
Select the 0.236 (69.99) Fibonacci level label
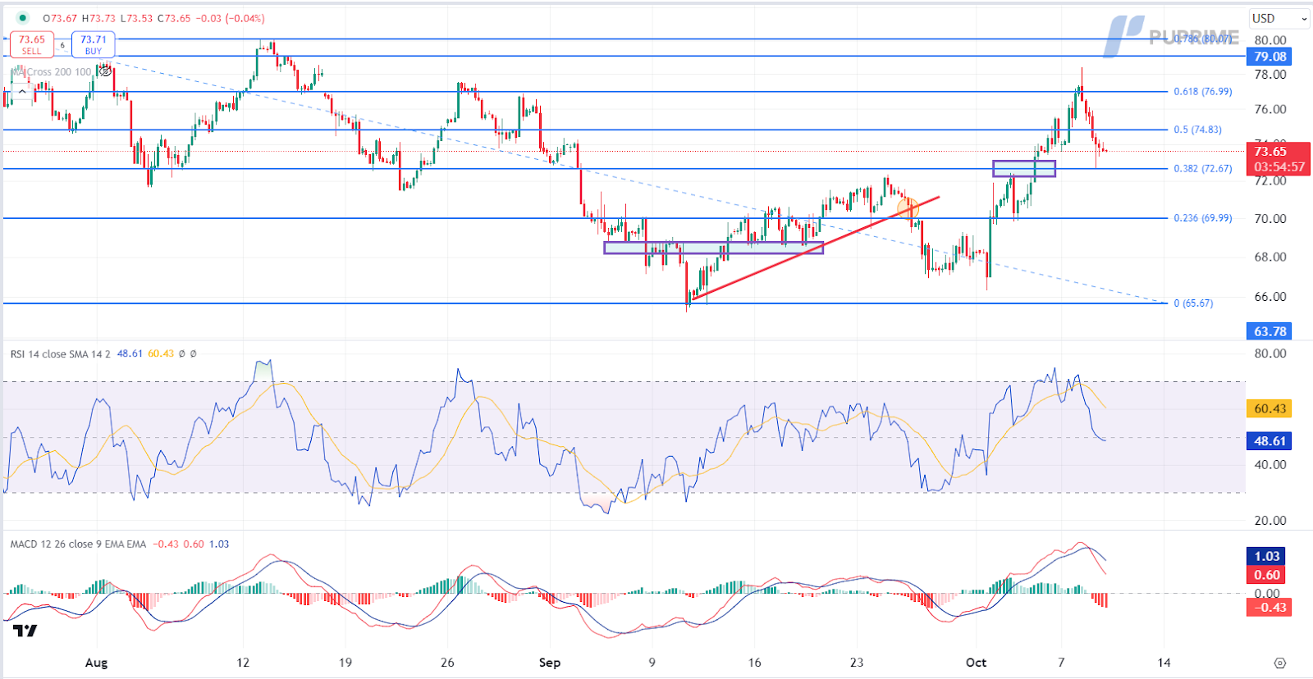pos(1202,218)
